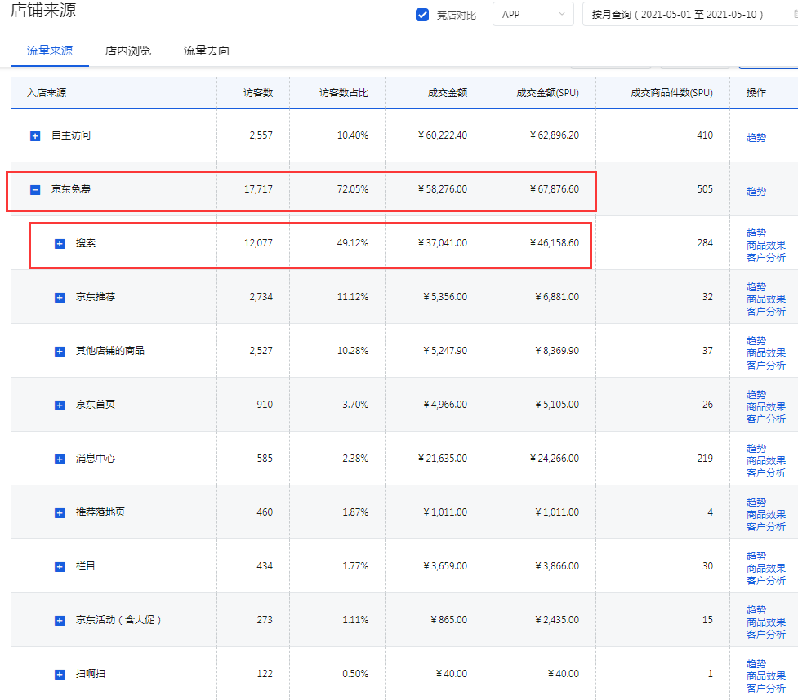The width and height of the screenshot is (798, 700).
Task: Click the 店铺来源 page title
Action: coord(43,10)
